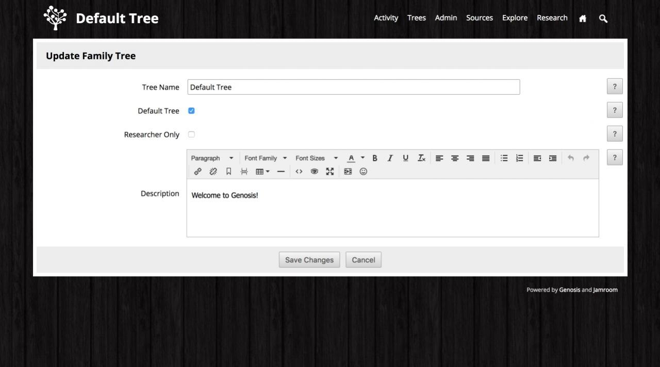Viewport: 660px width, 367px height.
Task: Enable the Researcher Only checkbox
Action: (191, 135)
